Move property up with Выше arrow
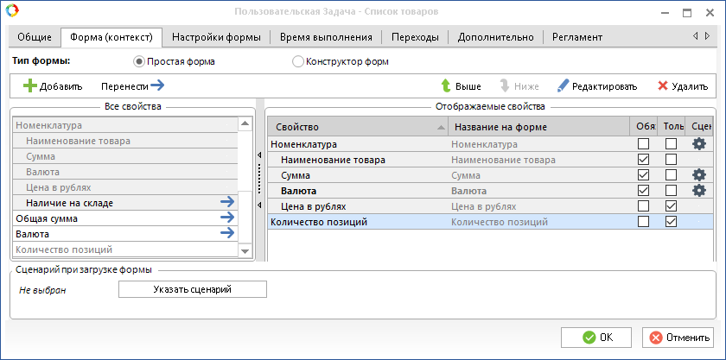The image size is (726, 360). coord(446,86)
